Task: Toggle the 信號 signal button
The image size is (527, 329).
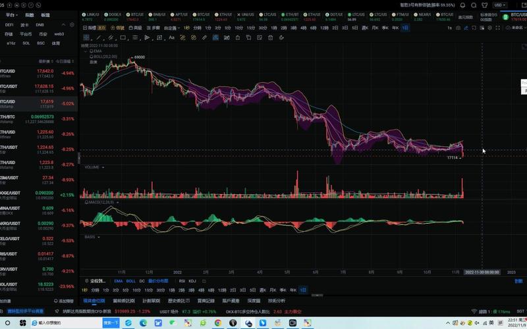Action: tap(118, 28)
